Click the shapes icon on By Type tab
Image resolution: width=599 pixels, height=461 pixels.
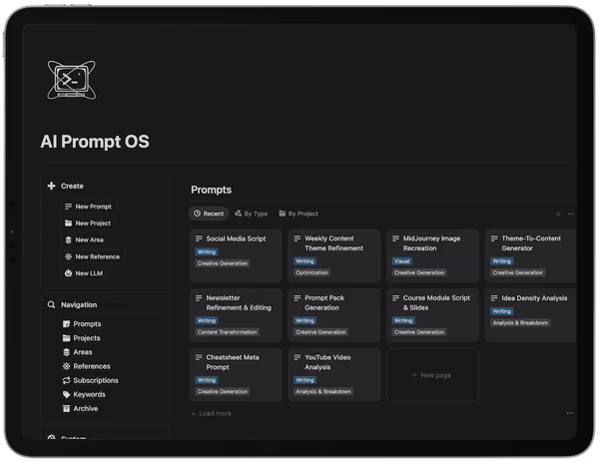tap(238, 214)
